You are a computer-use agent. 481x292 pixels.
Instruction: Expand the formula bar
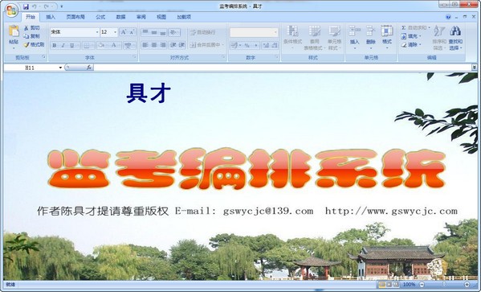coord(475,68)
